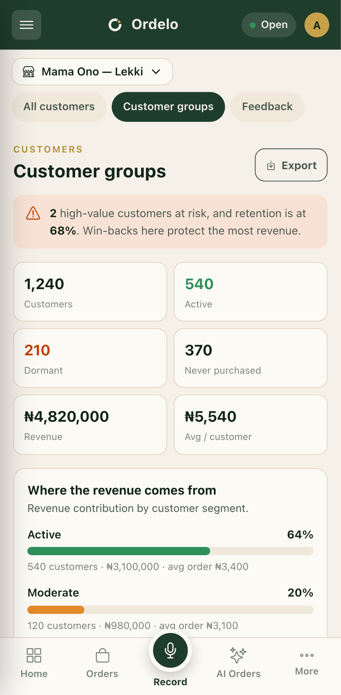Image resolution: width=341 pixels, height=695 pixels.
Task: Open the user avatar labeled A
Action: pyautogui.click(x=317, y=25)
